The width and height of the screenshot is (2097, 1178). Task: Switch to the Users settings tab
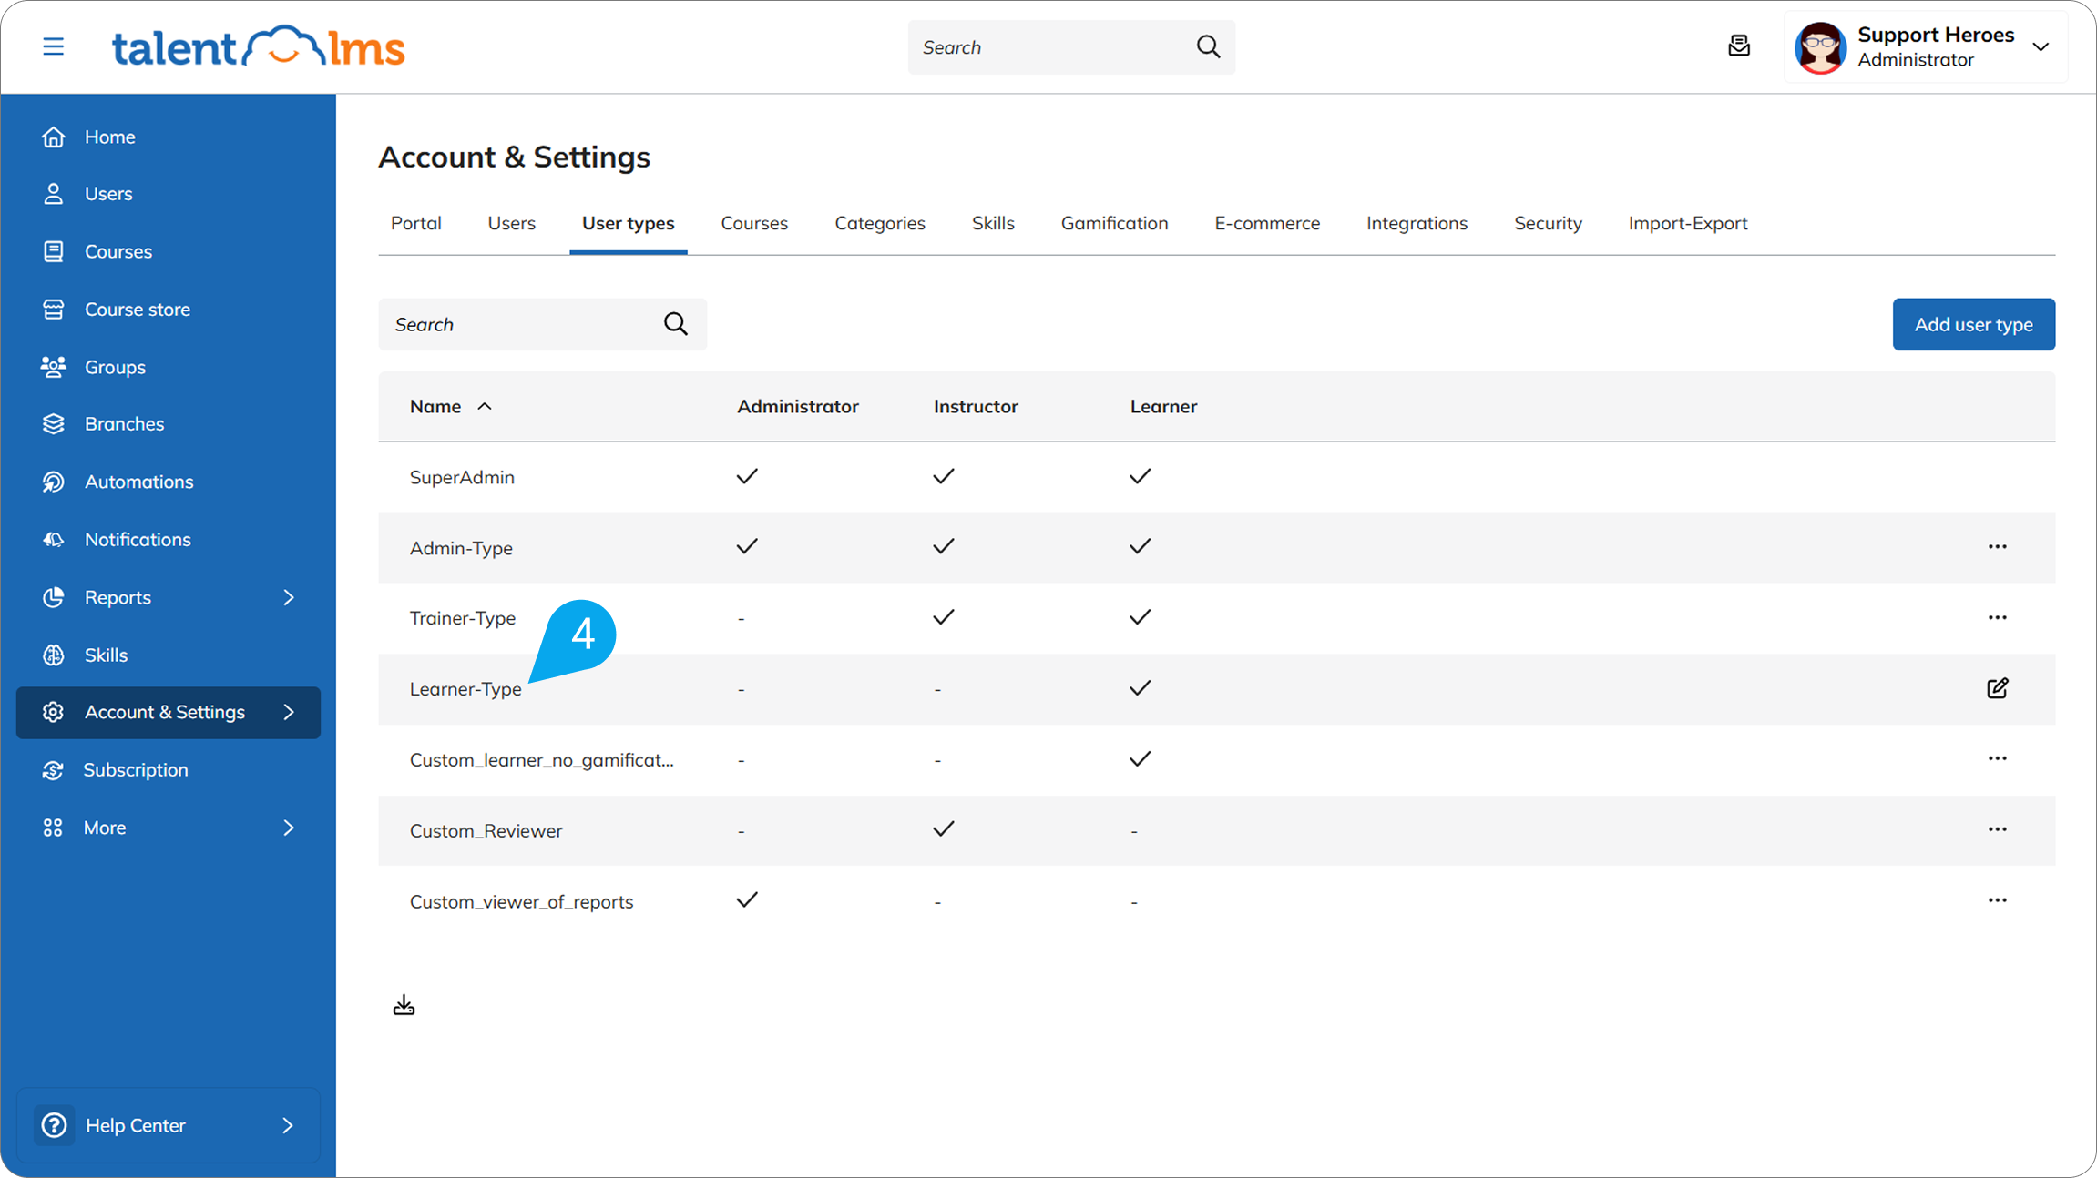(511, 223)
